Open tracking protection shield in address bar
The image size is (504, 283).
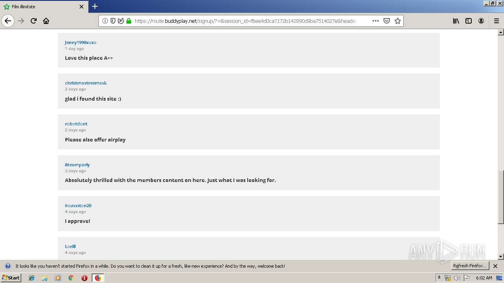tap(113, 21)
